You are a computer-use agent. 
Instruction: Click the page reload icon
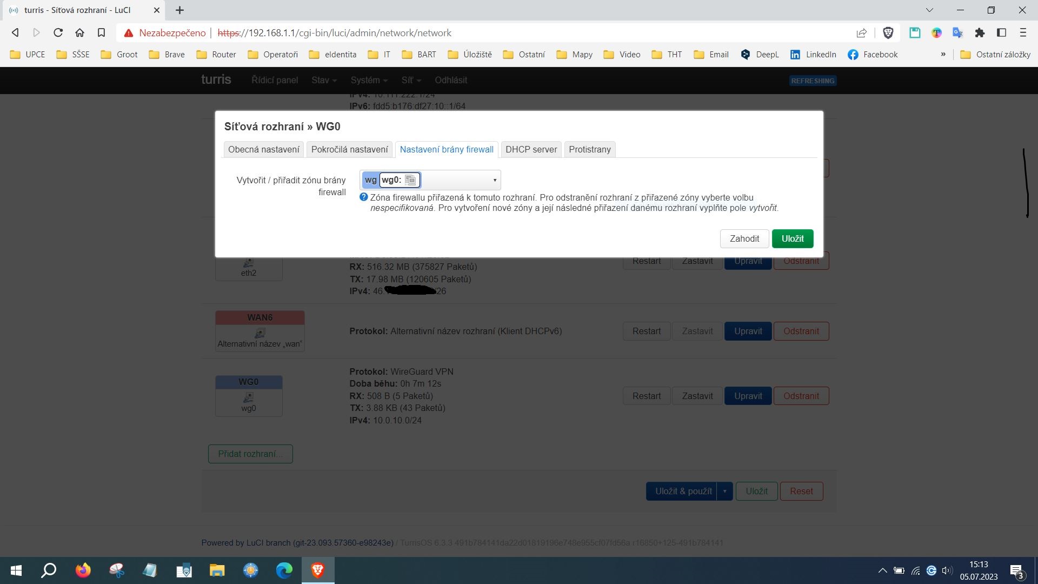[58, 33]
